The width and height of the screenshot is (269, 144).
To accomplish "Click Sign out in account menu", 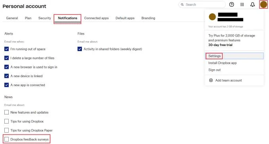I will point(214,70).
